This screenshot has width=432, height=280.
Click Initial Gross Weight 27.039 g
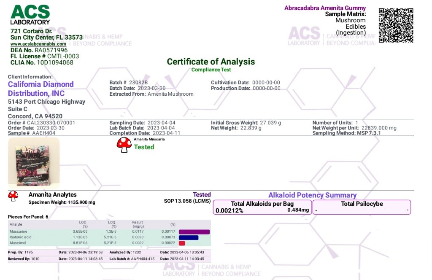click(246, 123)
